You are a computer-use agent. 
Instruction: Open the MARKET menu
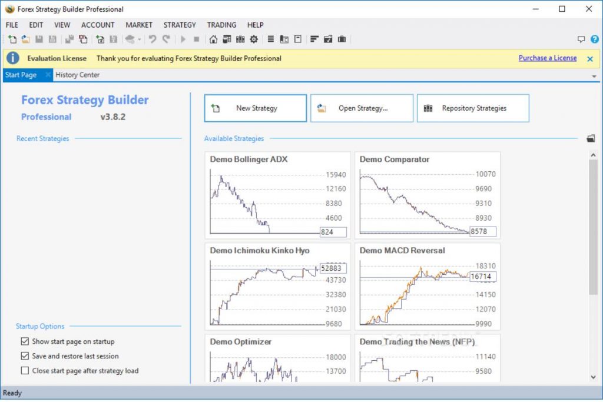point(139,25)
